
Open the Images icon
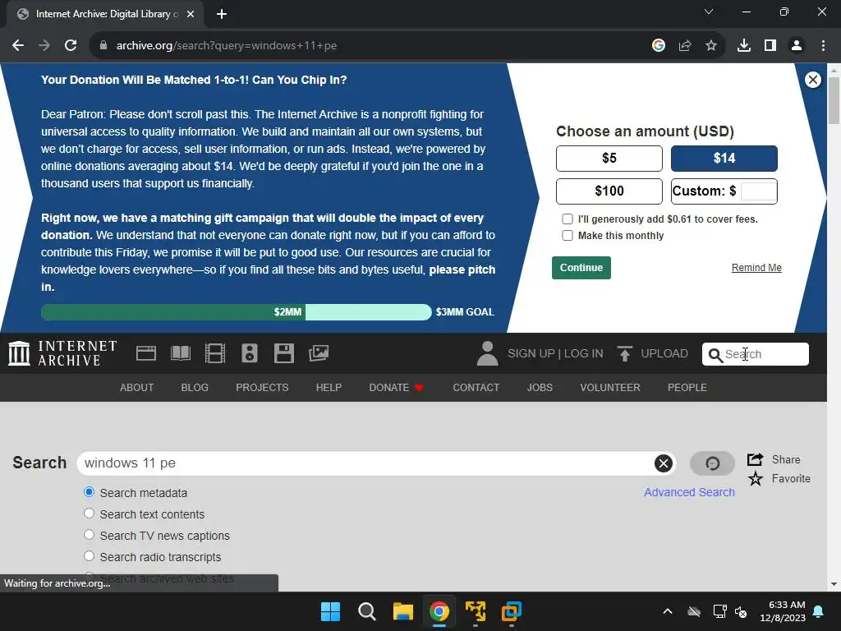tap(319, 353)
